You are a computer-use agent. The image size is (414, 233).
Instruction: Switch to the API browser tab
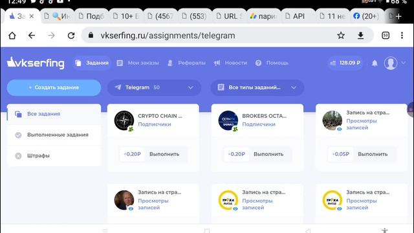click(298, 16)
